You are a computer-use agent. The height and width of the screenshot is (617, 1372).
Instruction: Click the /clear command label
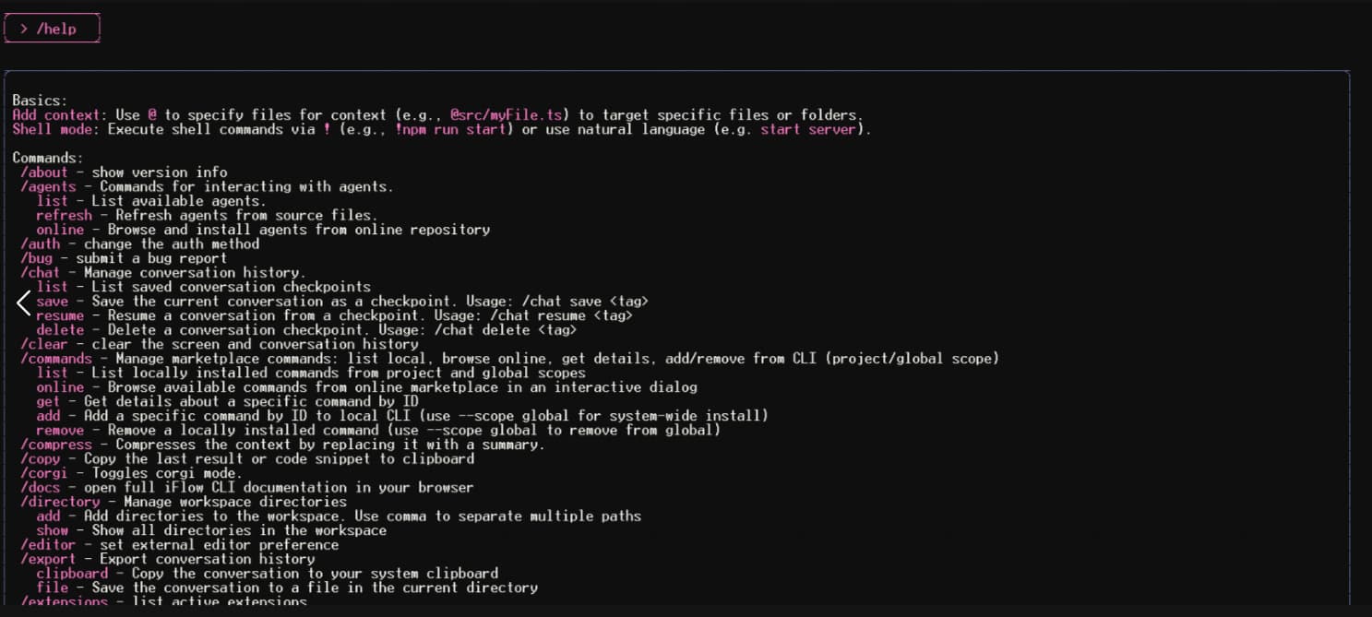tap(44, 344)
